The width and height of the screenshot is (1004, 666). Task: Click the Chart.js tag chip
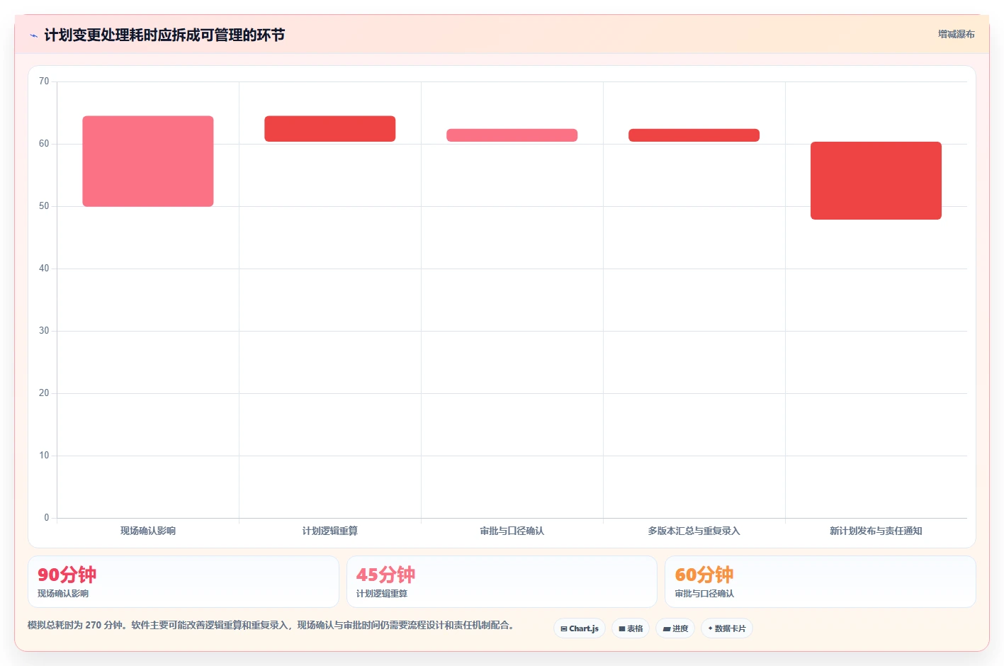pyautogui.click(x=580, y=628)
